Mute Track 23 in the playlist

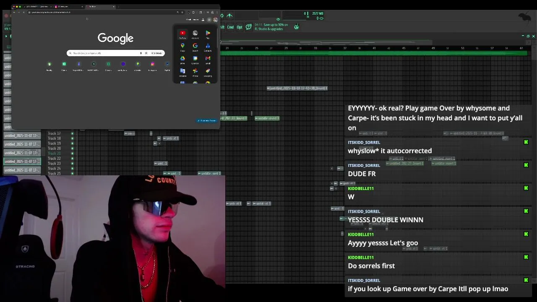coord(72,164)
